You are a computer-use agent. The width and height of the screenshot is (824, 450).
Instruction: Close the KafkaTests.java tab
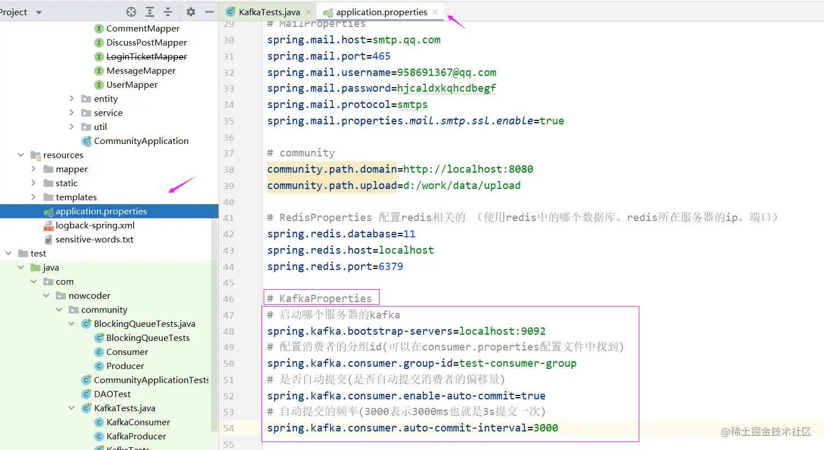pos(309,12)
